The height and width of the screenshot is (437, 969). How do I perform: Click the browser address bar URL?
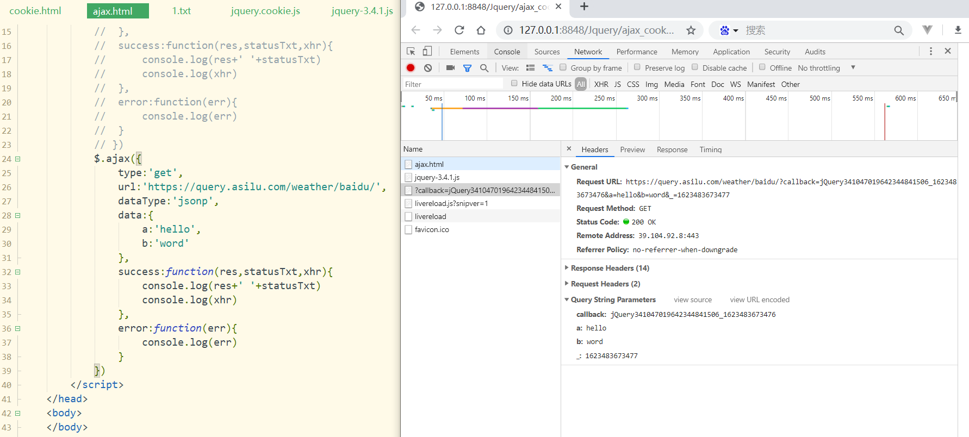597,30
